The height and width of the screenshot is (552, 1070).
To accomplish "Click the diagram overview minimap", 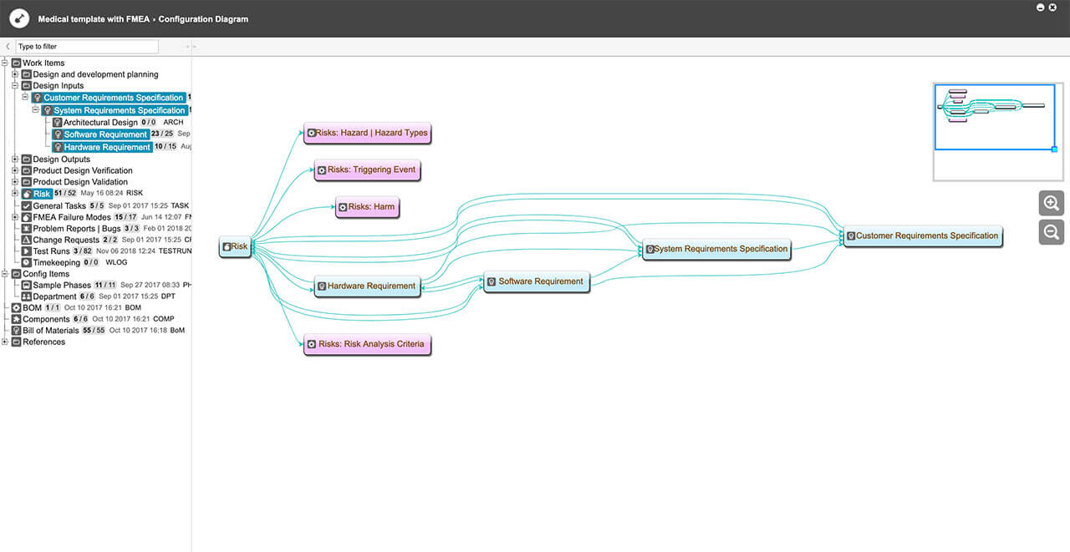I will (997, 132).
